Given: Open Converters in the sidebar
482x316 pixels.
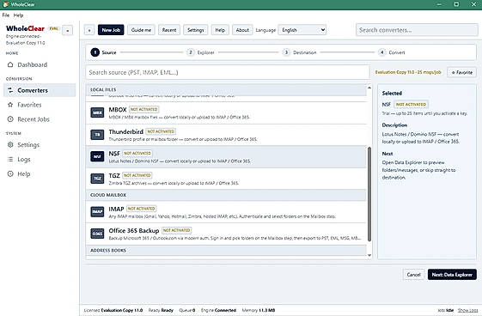Looking at the screenshot, I should pyautogui.click(x=40, y=90).
